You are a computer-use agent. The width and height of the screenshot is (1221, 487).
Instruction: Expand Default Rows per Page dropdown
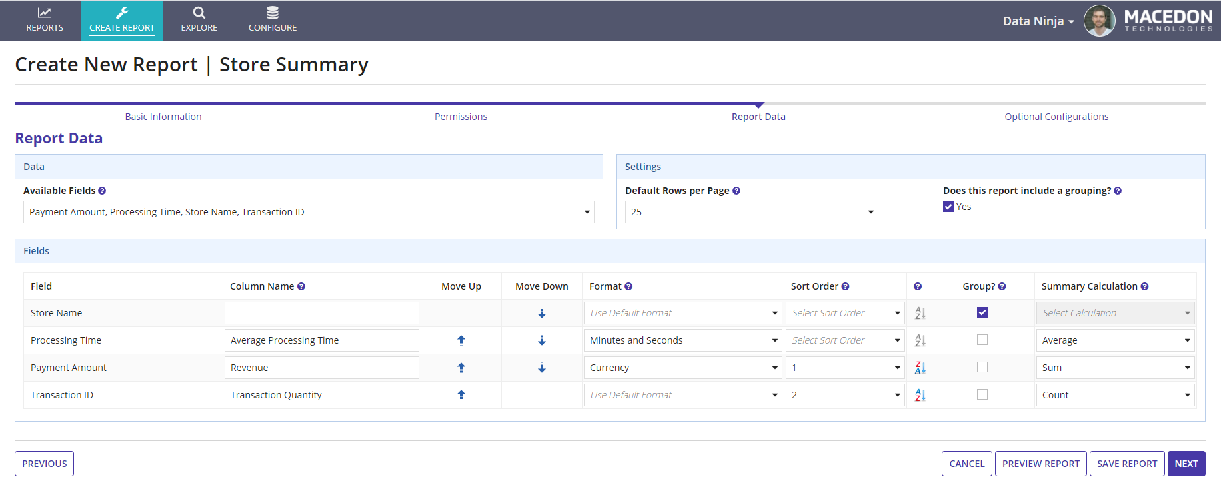(x=751, y=212)
